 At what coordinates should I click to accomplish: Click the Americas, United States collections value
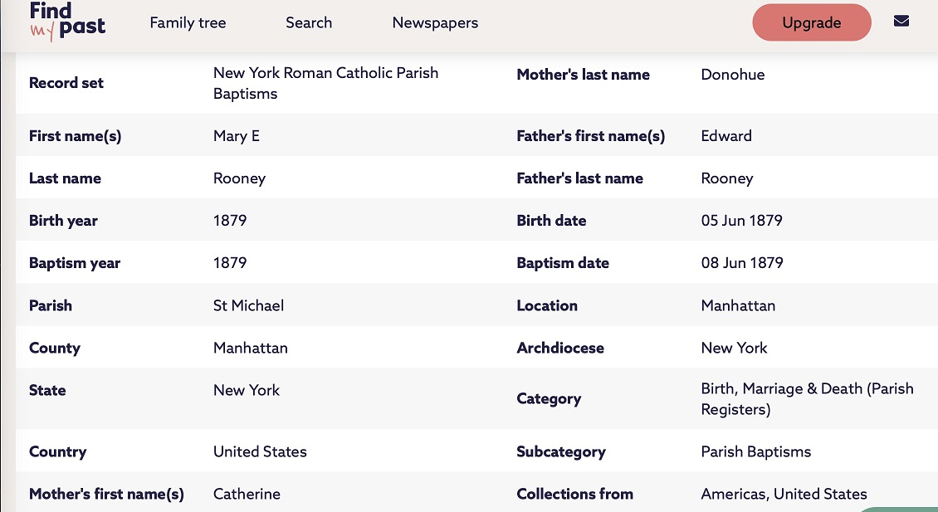tap(784, 494)
